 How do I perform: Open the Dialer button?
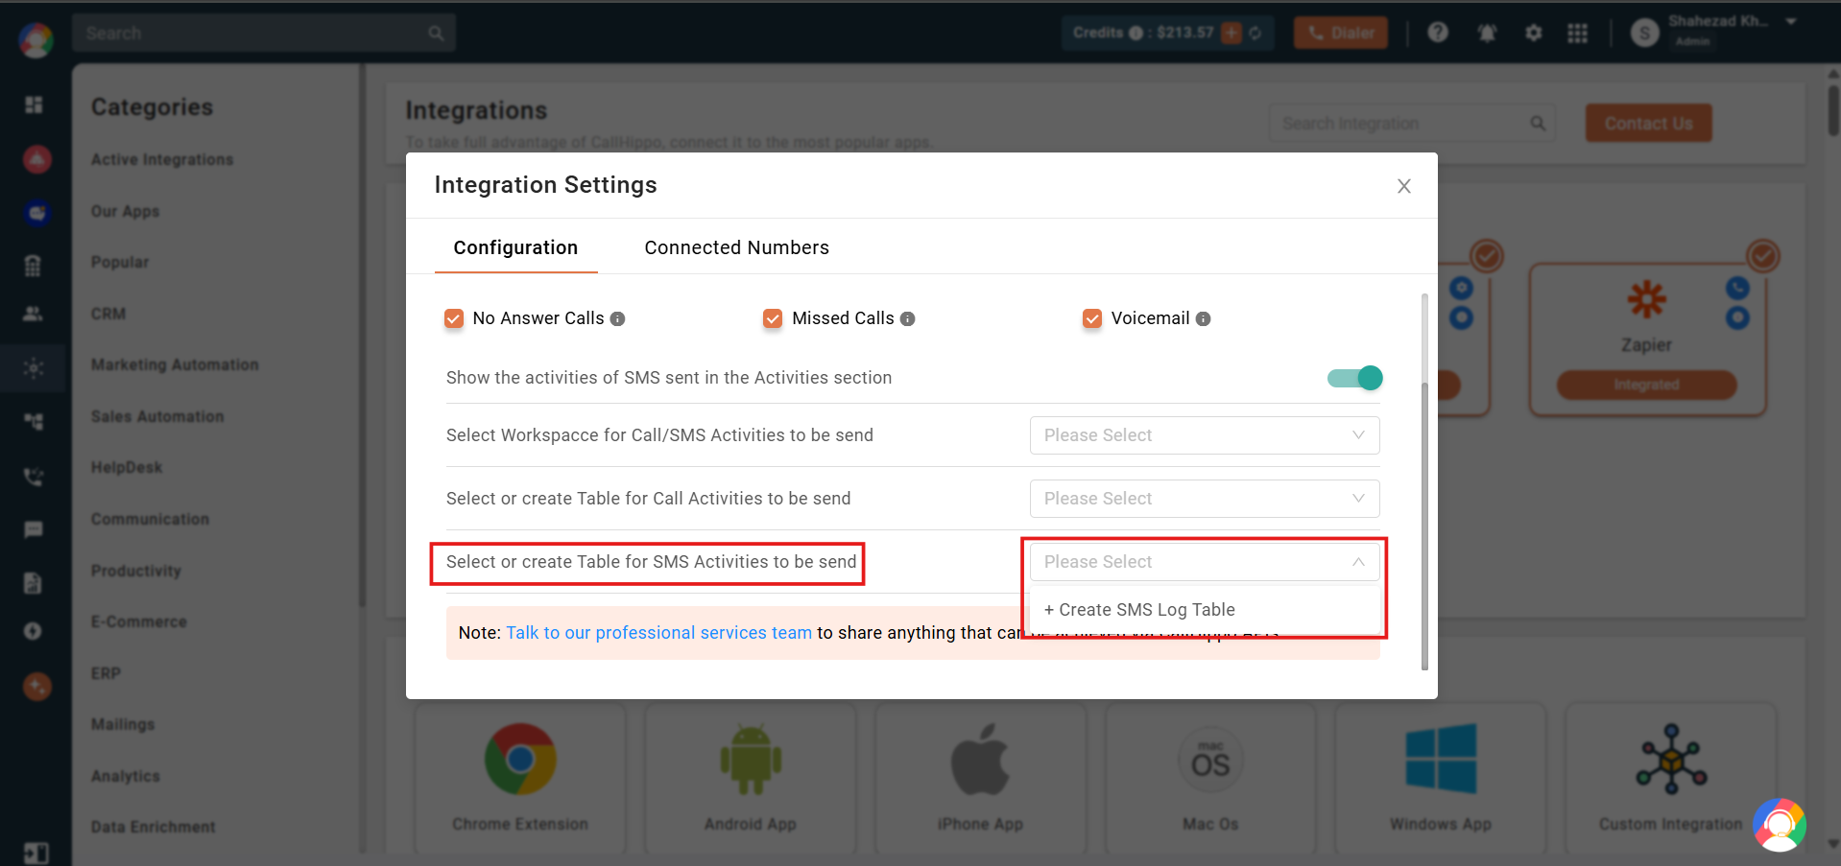pos(1341,33)
